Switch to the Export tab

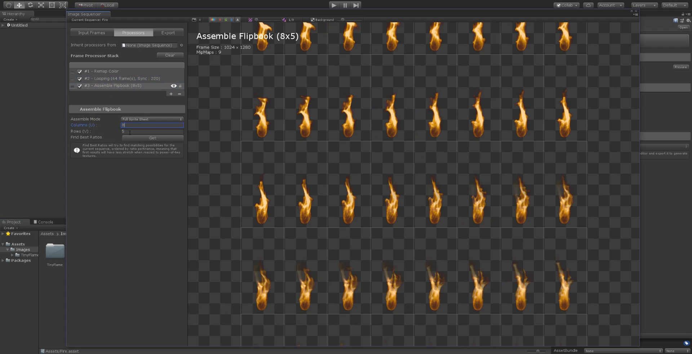(x=168, y=32)
